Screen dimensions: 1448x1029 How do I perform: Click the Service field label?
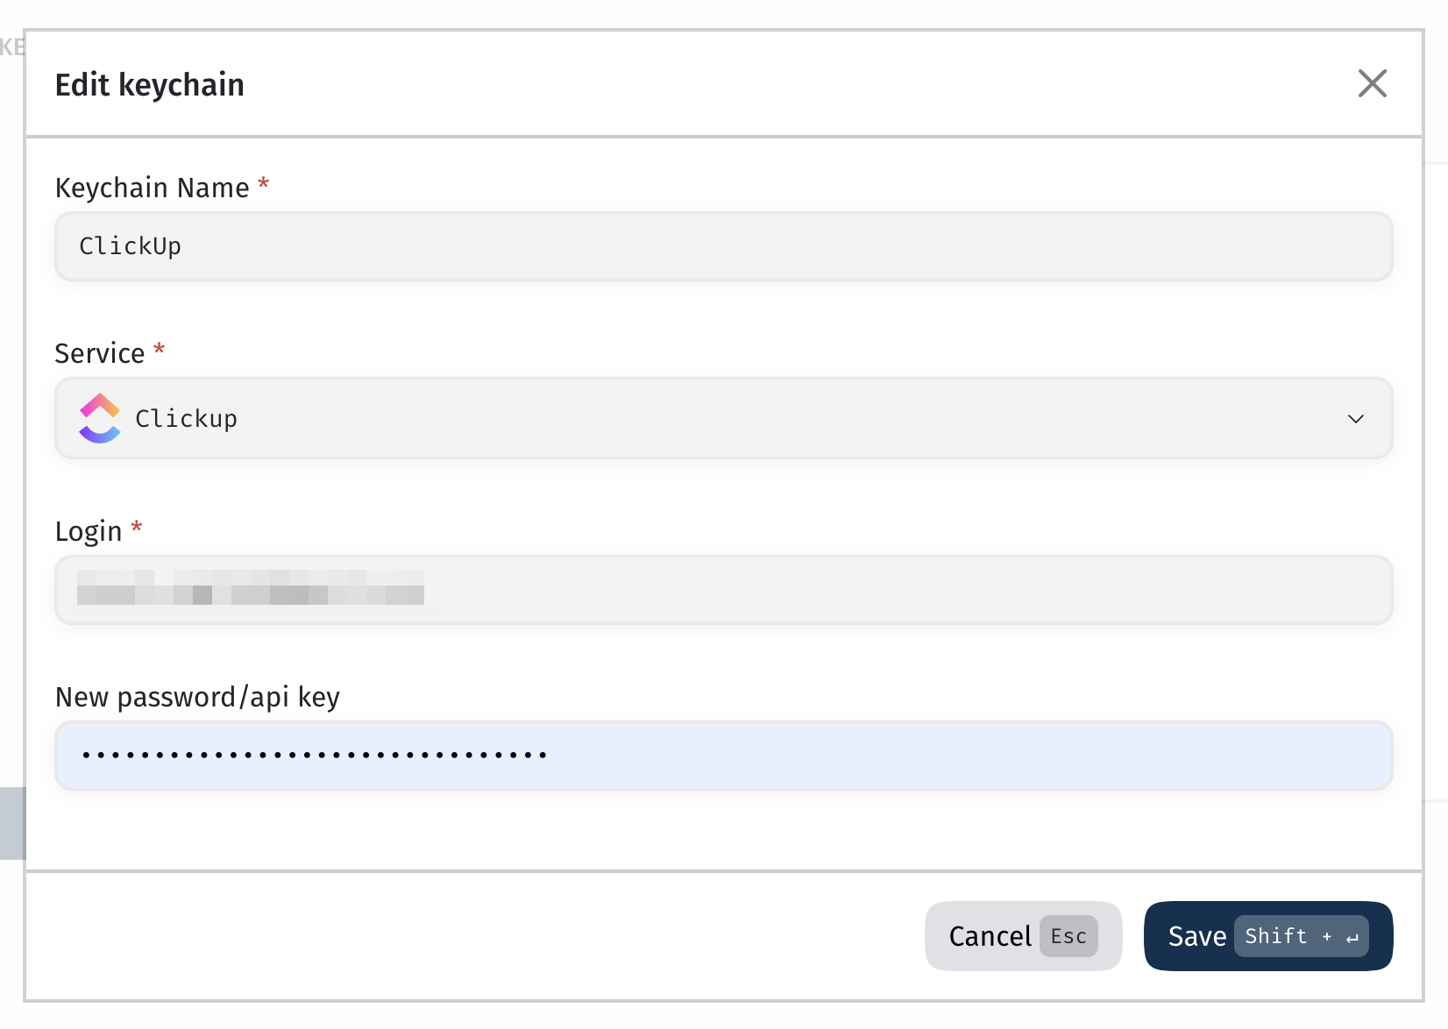click(x=100, y=353)
